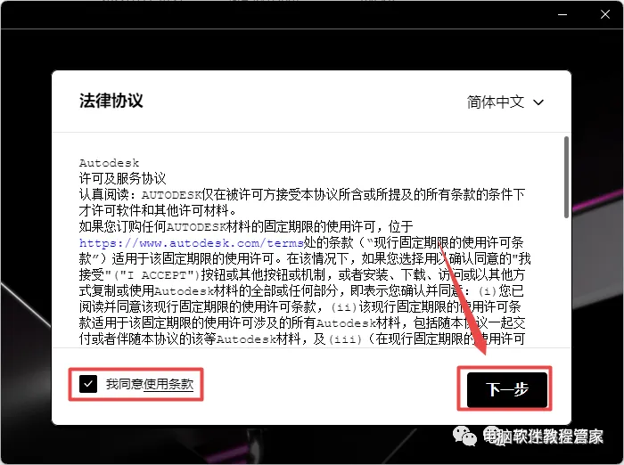This screenshot has width=624, height=465.
Task: Open the autodesk.com/terms hyperlink
Action: click(x=192, y=242)
